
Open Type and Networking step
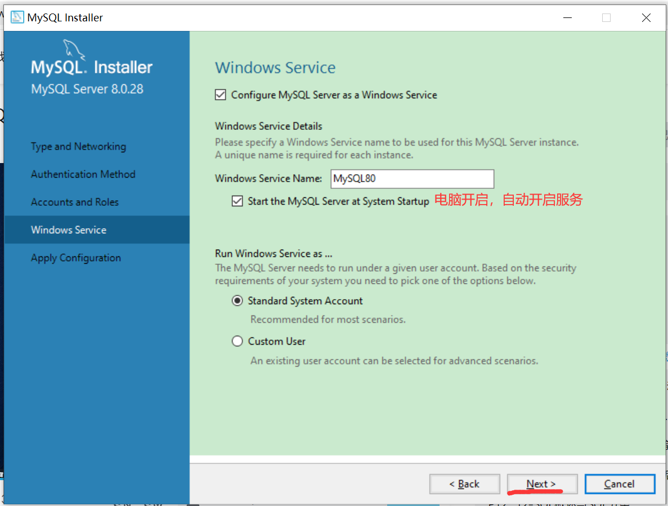pyautogui.click(x=78, y=146)
